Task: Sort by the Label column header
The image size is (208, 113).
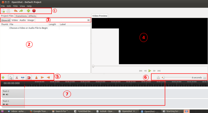Action: [x=75, y=24]
